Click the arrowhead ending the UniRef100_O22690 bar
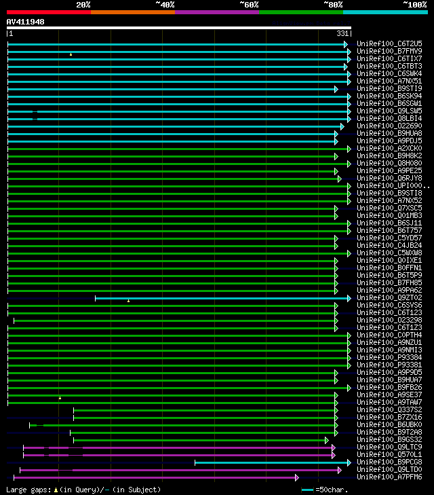This screenshot has height=495, width=434. [x=342, y=126]
